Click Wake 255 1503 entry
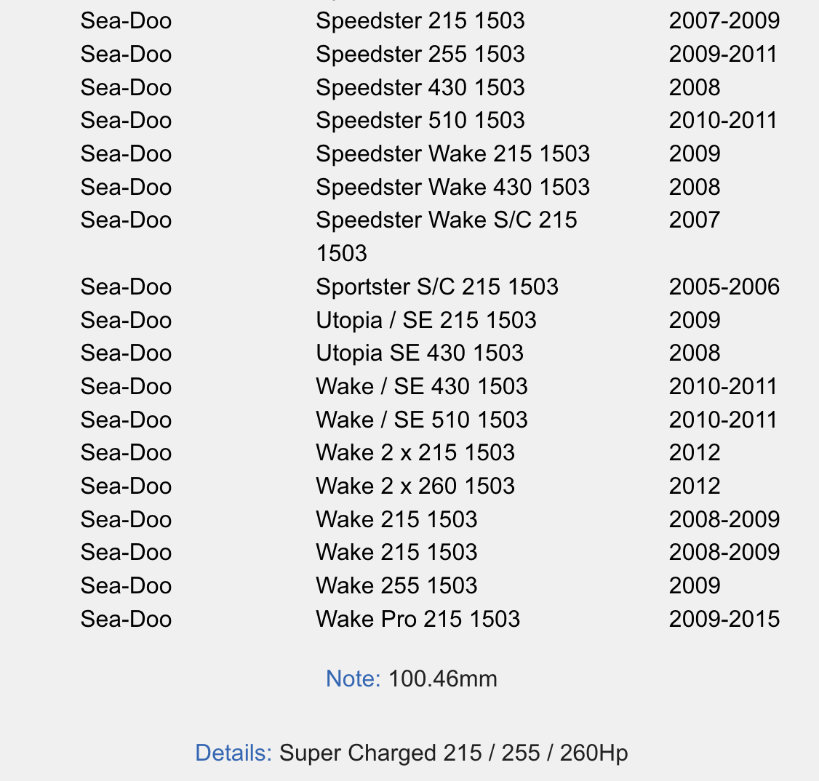The image size is (819, 781). [396, 586]
